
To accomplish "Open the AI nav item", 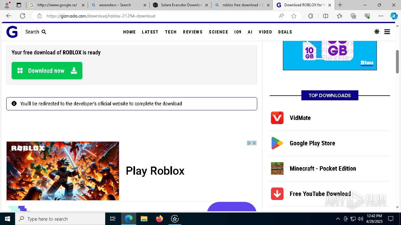I will (x=250, y=32).
